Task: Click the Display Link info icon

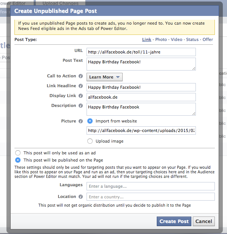Action: pos(80,96)
